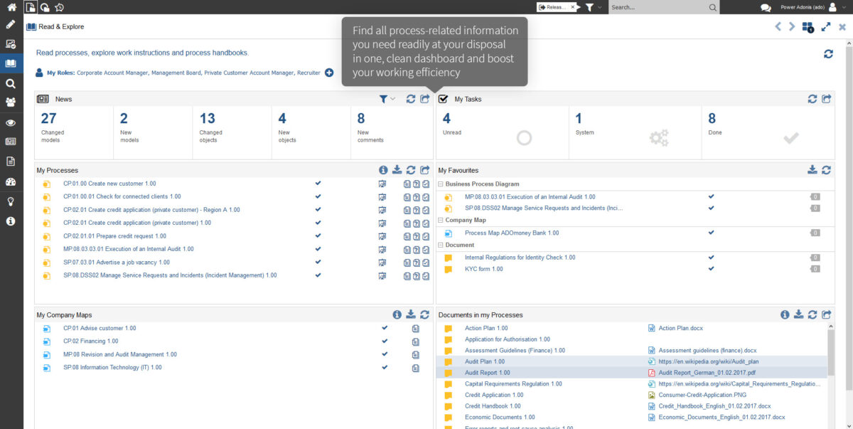Open widget layout icon with badge 1
This screenshot has width=853, height=429.
coord(808,27)
